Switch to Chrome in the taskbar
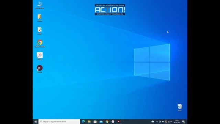The width and height of the screenshot is (220, 124). [x=107, y=122]
